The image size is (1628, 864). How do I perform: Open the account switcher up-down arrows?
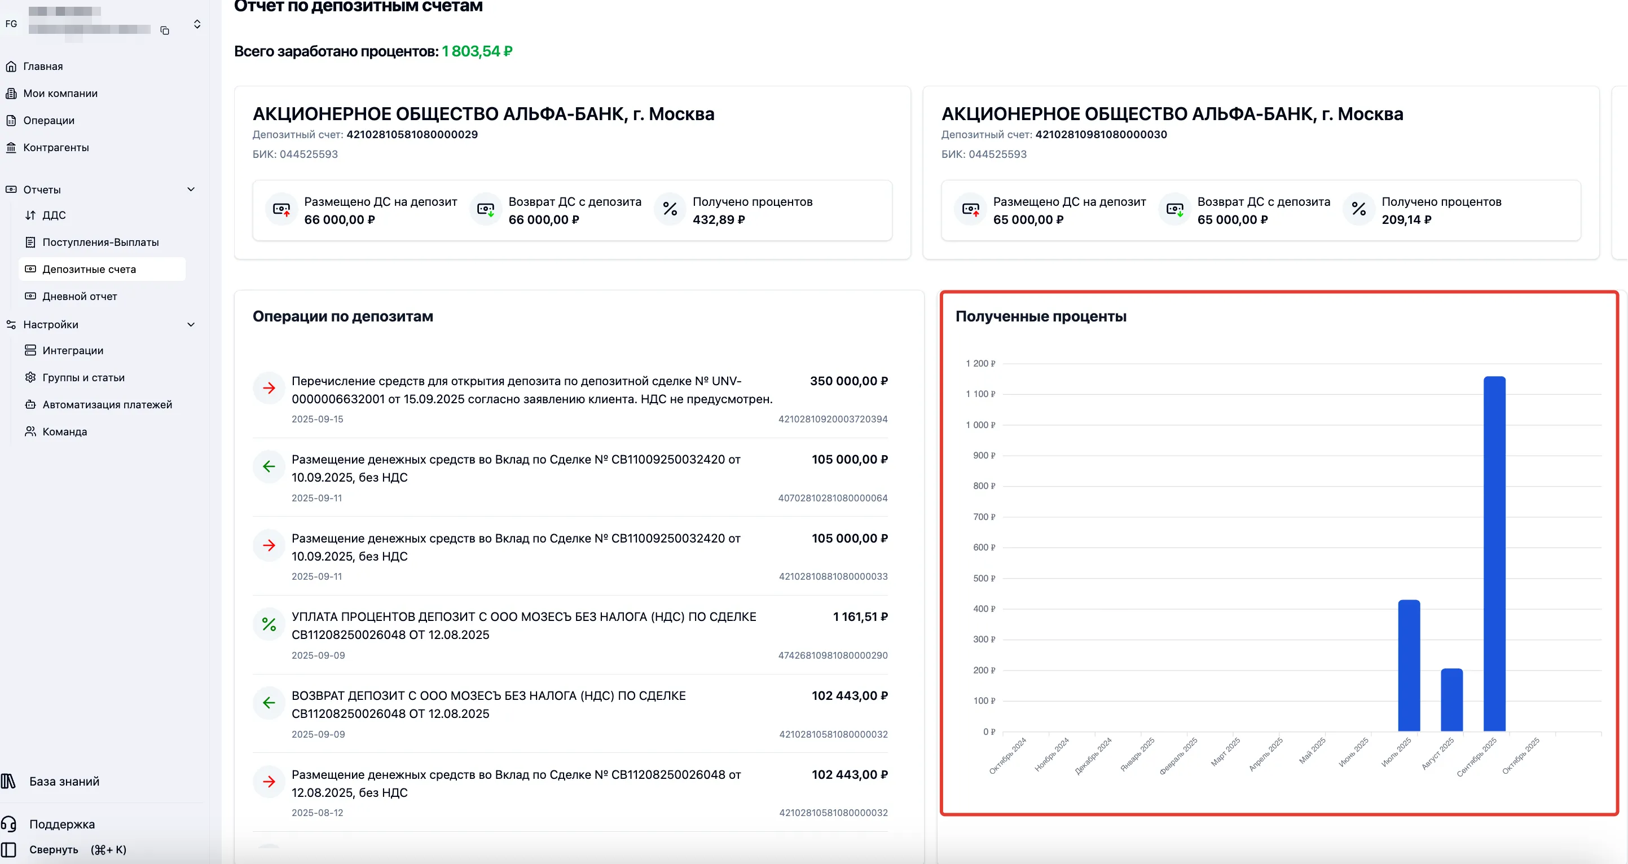(197, 24)
